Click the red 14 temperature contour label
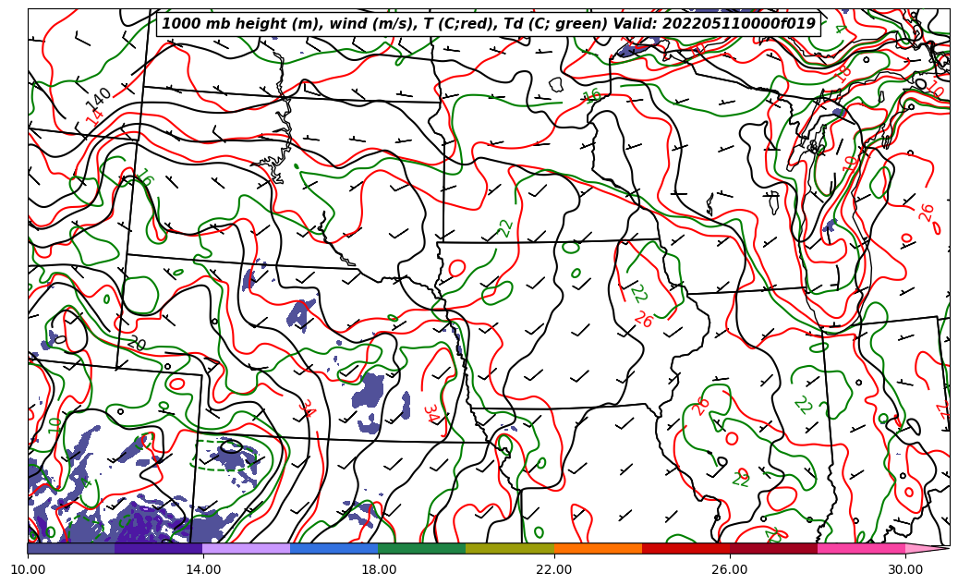The image size is (958, 585). tap(93, 118)
